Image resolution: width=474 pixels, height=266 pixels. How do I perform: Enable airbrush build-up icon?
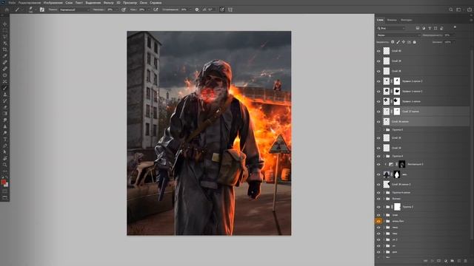pyautogui.click(x=156, y=10)
